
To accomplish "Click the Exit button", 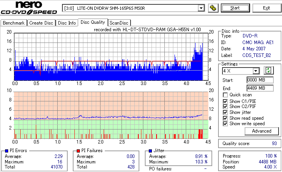I will point(266,8).
